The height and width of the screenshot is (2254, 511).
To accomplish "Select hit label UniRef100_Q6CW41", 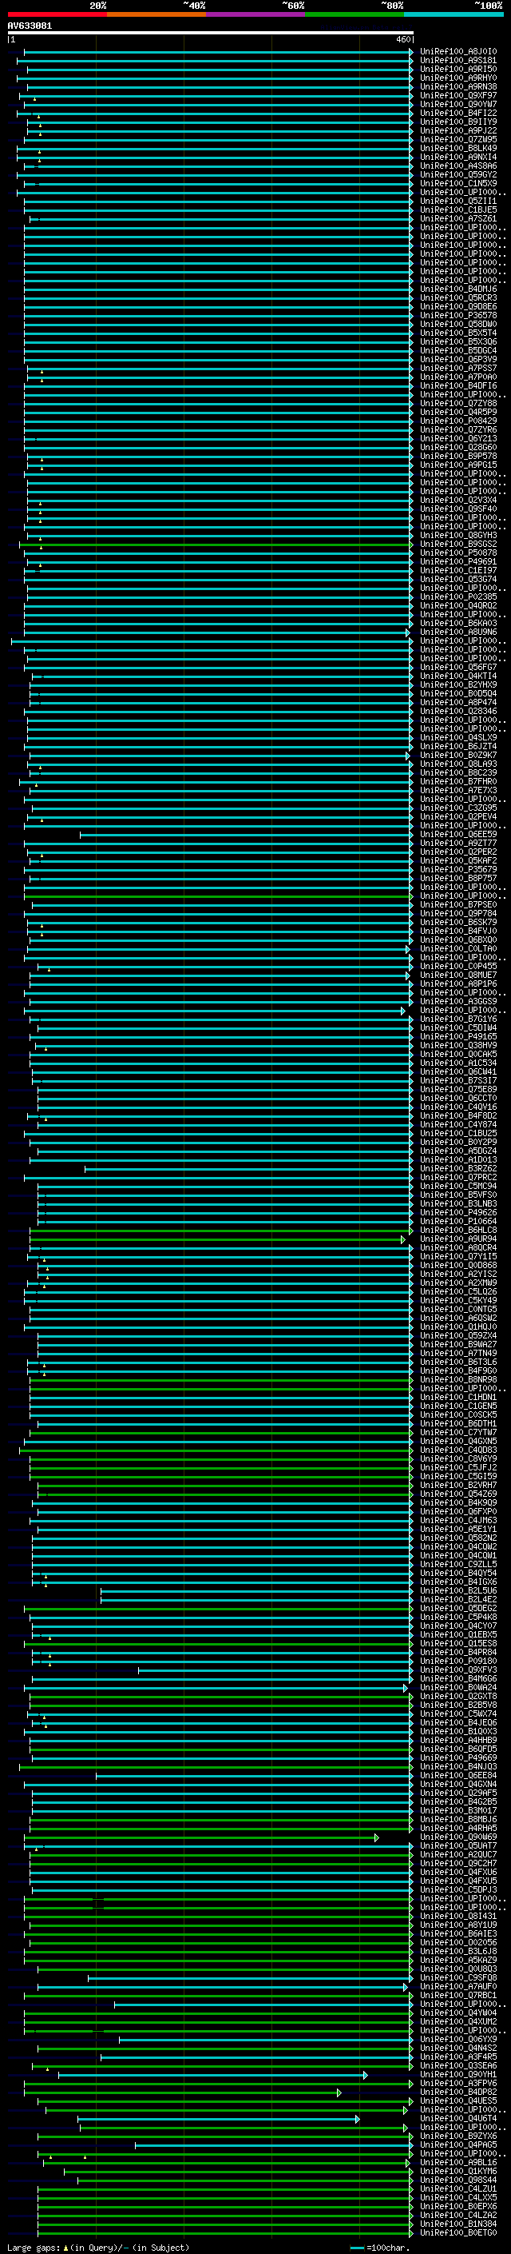I will [x=458, y=1072].
